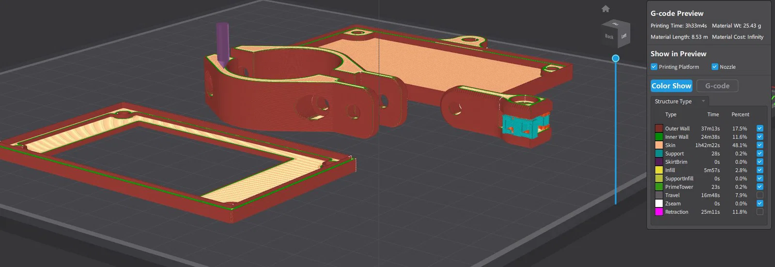Click the Skin percent 48.1%
775x267 pixels.
point(740,145)
